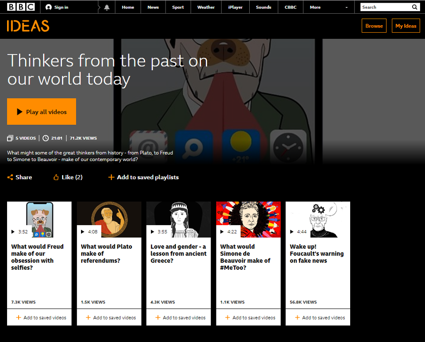Open Simone de Beauvoir #MeToo video title
Screen dimensions: 425x342
click(x=245, y=257)
